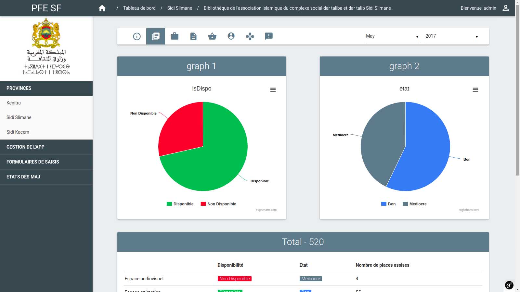This screenshot has width=520, height=292.
Task: Open the document file icon tab
Action: click(x=193, y=36)
